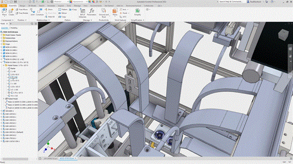Click the Simplify tool icon

137,12
